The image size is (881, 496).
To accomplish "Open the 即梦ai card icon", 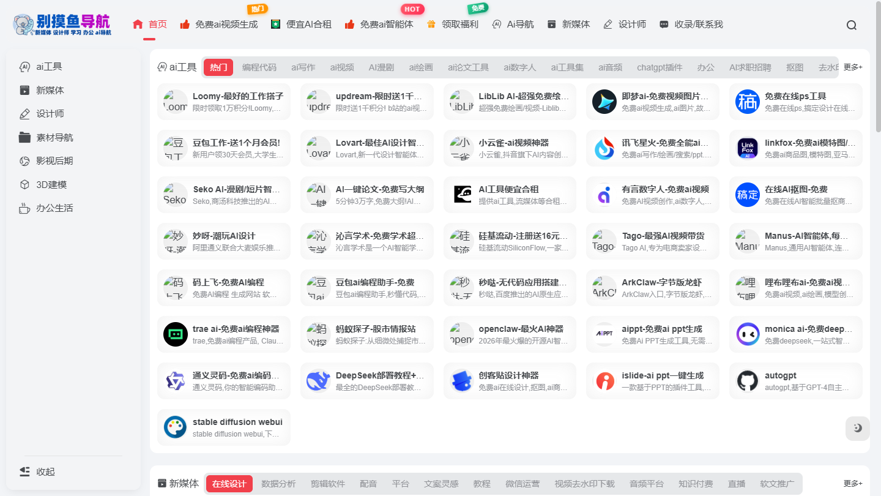I will click(x=604, y=102).
